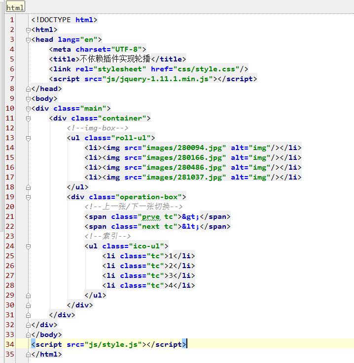Click the 上一张/下一张切换 comment
This screenshot has width=354, height=363.
tap(134, 207)
